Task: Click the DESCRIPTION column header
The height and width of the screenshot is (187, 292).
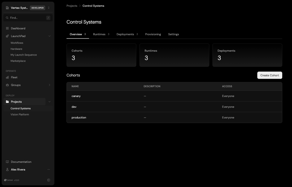Action: click(x=152, y=86)
